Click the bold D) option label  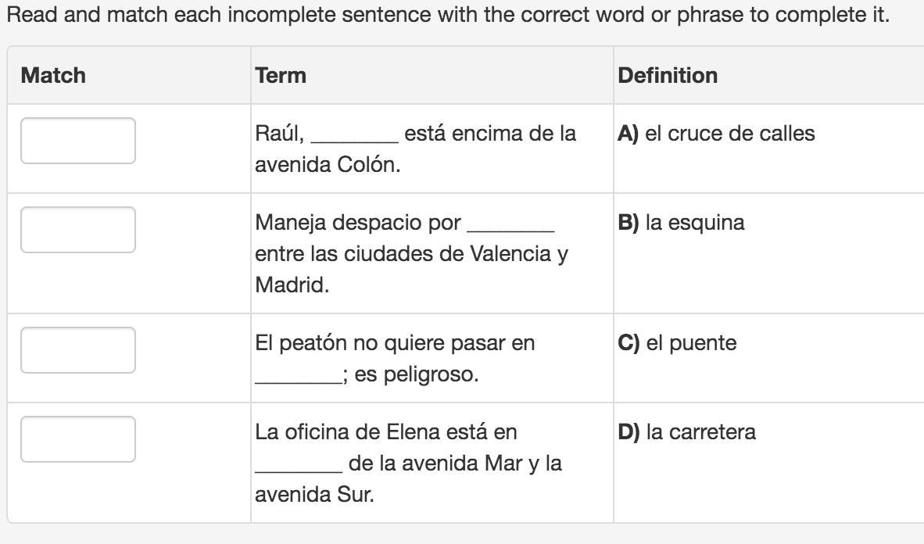tap(629, 432)
